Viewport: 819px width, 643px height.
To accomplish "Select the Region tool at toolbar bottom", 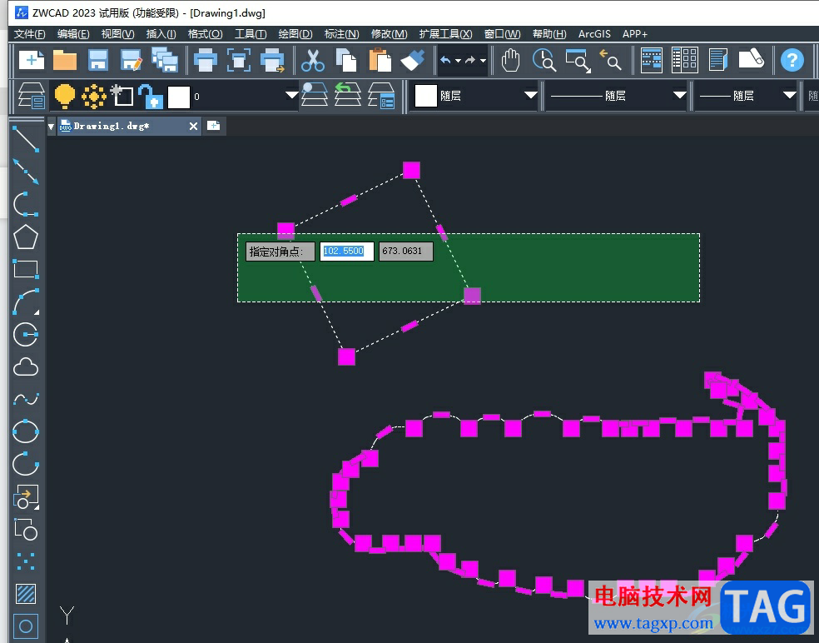I will click(26, 626).
